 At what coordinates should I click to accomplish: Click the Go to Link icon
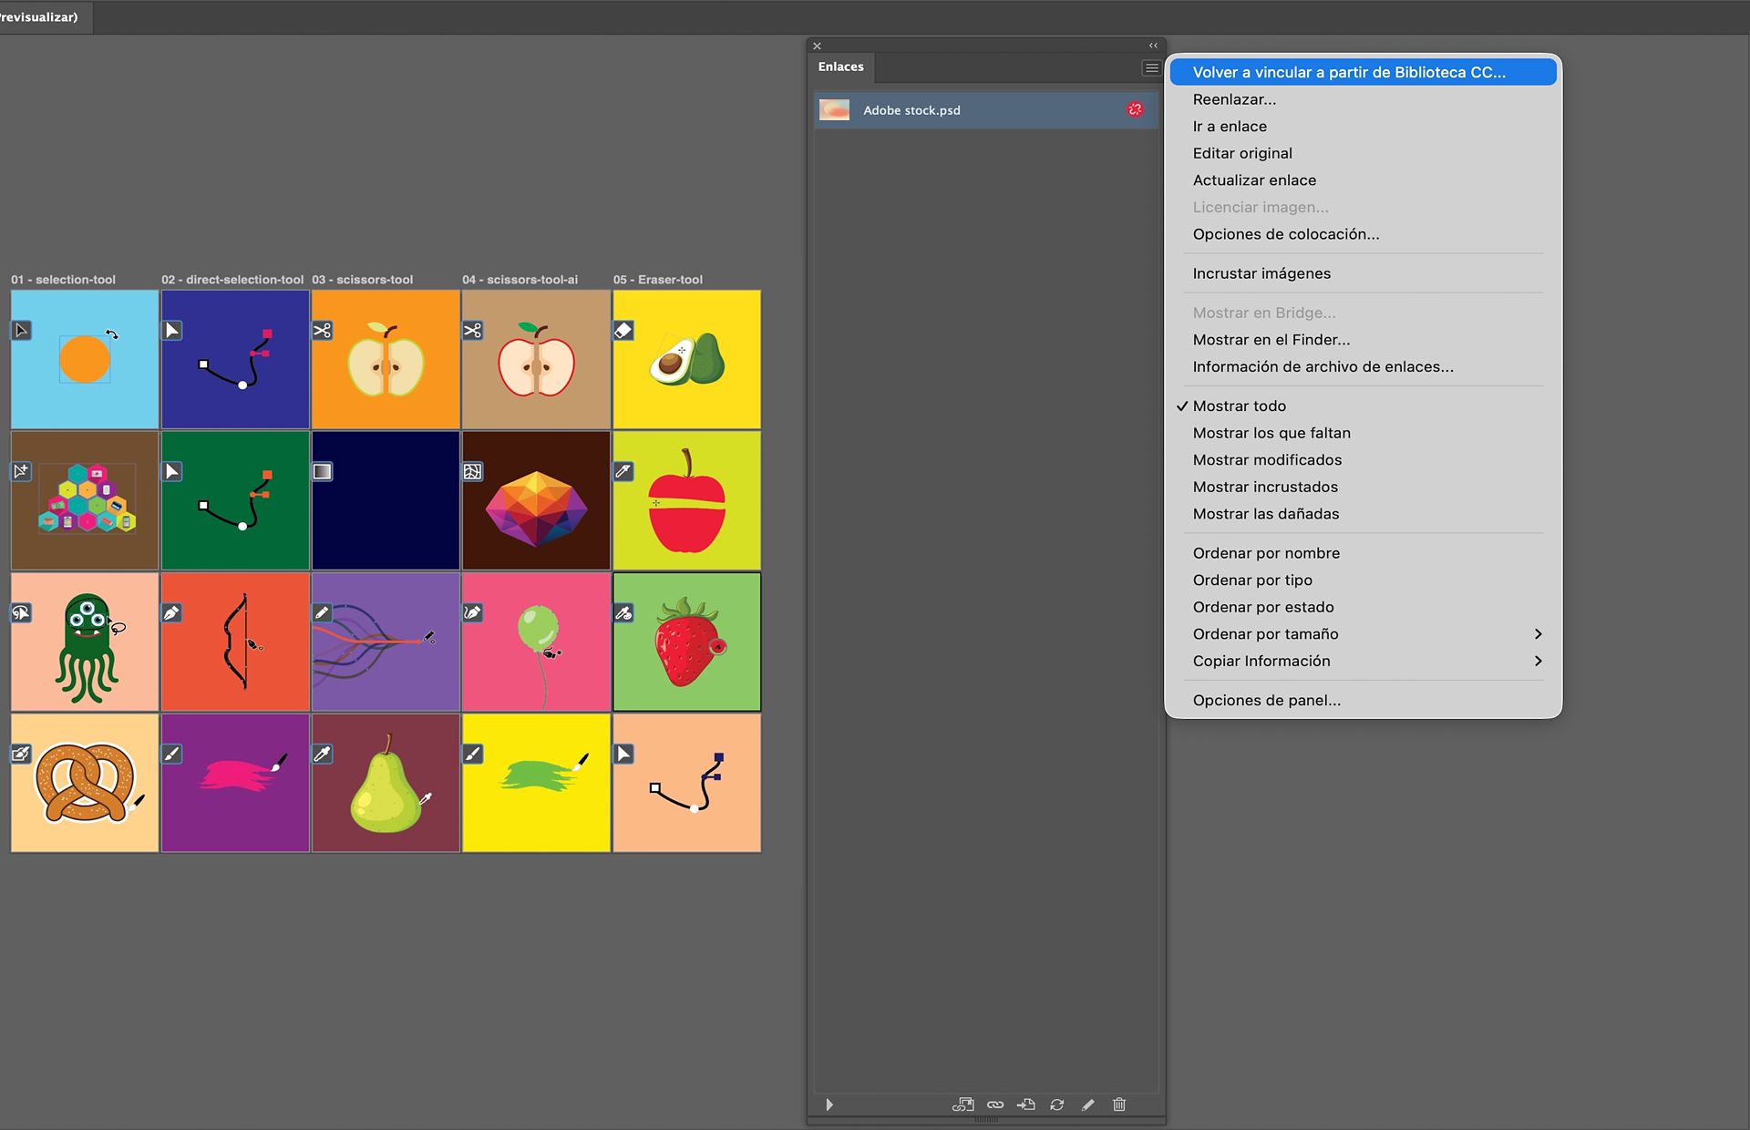1026,1104
